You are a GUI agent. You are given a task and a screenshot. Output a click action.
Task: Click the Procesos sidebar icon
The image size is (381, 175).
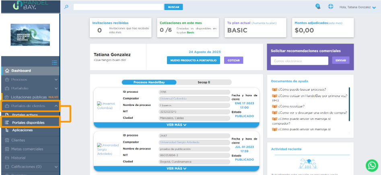[7, 80]
